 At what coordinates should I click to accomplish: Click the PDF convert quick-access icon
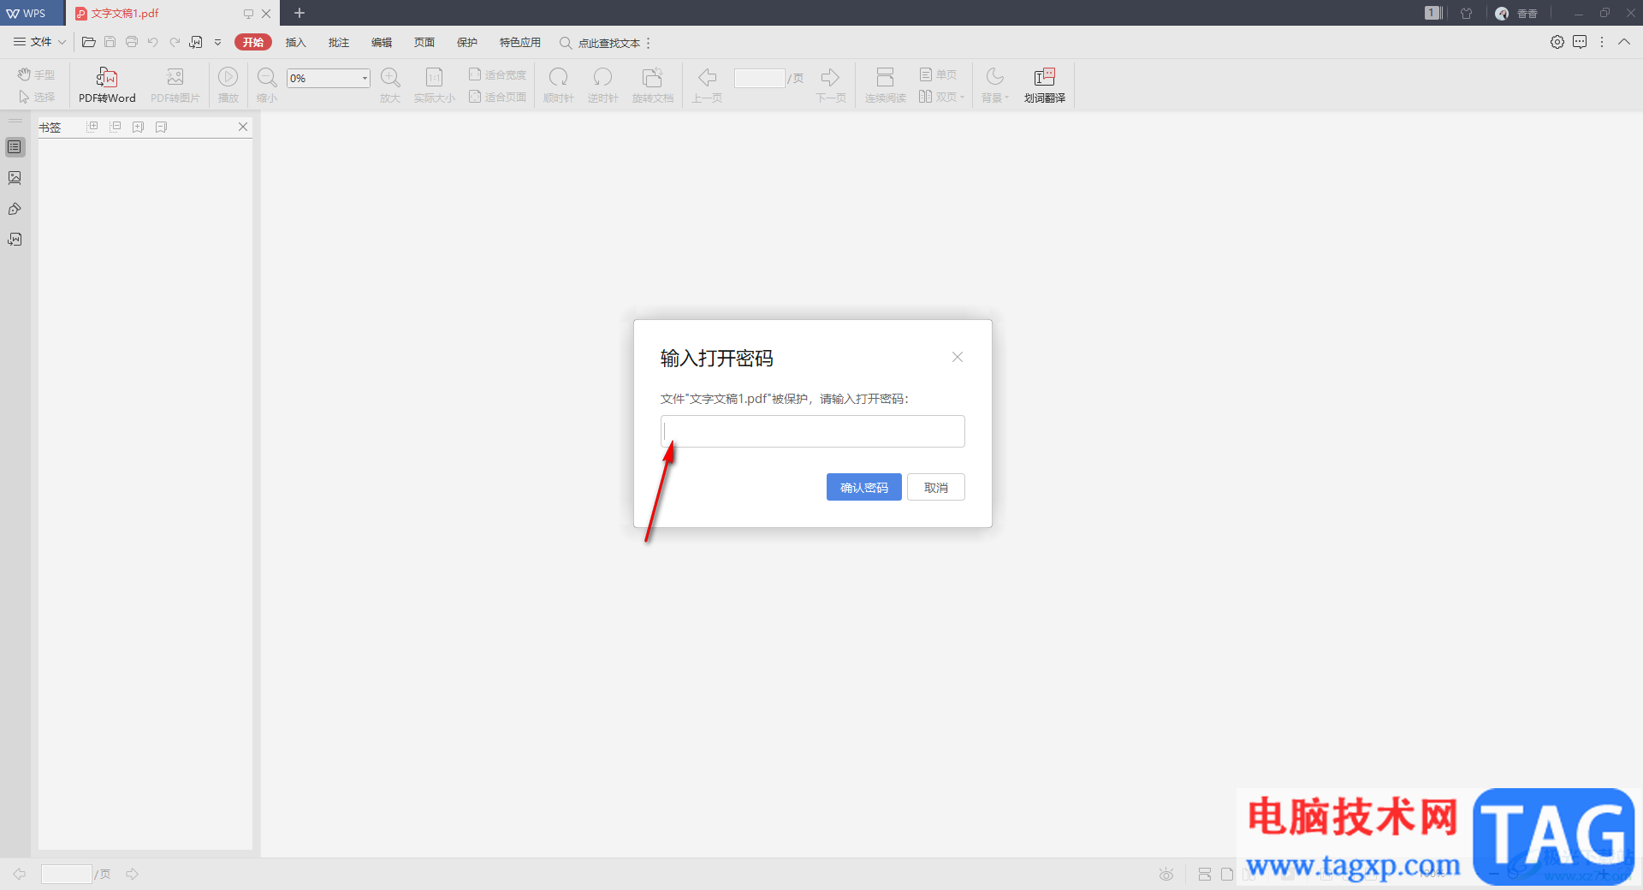pos(196,42)
